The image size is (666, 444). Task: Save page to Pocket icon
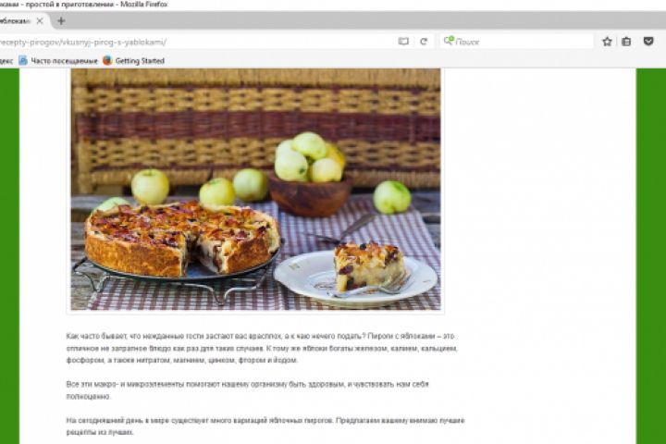click(x=648, y=42)
